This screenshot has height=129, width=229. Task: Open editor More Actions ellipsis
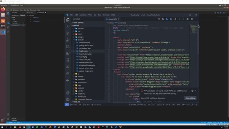(x=196, y=19)
